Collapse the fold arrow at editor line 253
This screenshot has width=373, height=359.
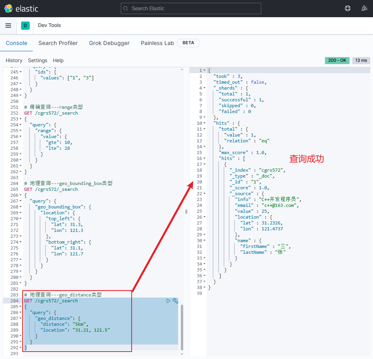pos(20,119)
